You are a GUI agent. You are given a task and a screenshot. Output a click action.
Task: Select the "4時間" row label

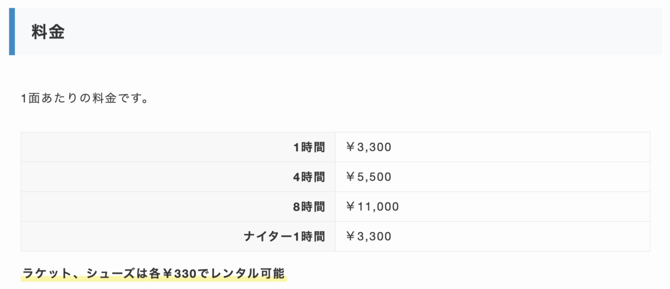point(309,177)
